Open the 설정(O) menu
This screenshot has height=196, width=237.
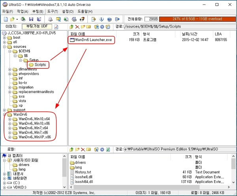[68, 11]
